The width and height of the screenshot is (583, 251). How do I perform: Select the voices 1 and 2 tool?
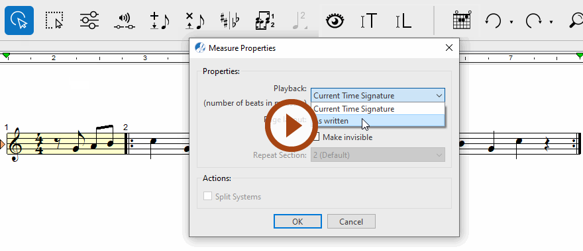coord(265,20)
